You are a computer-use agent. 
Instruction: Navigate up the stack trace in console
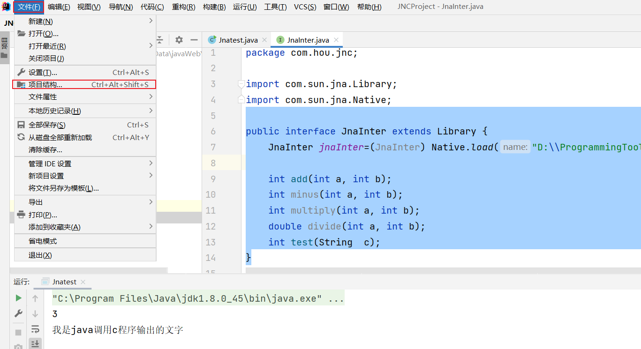click(x=35, y=298)
